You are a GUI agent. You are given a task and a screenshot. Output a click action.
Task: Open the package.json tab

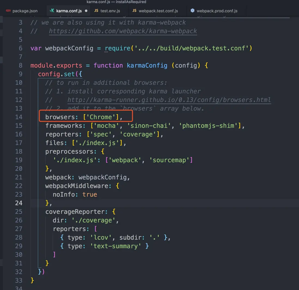25,11
